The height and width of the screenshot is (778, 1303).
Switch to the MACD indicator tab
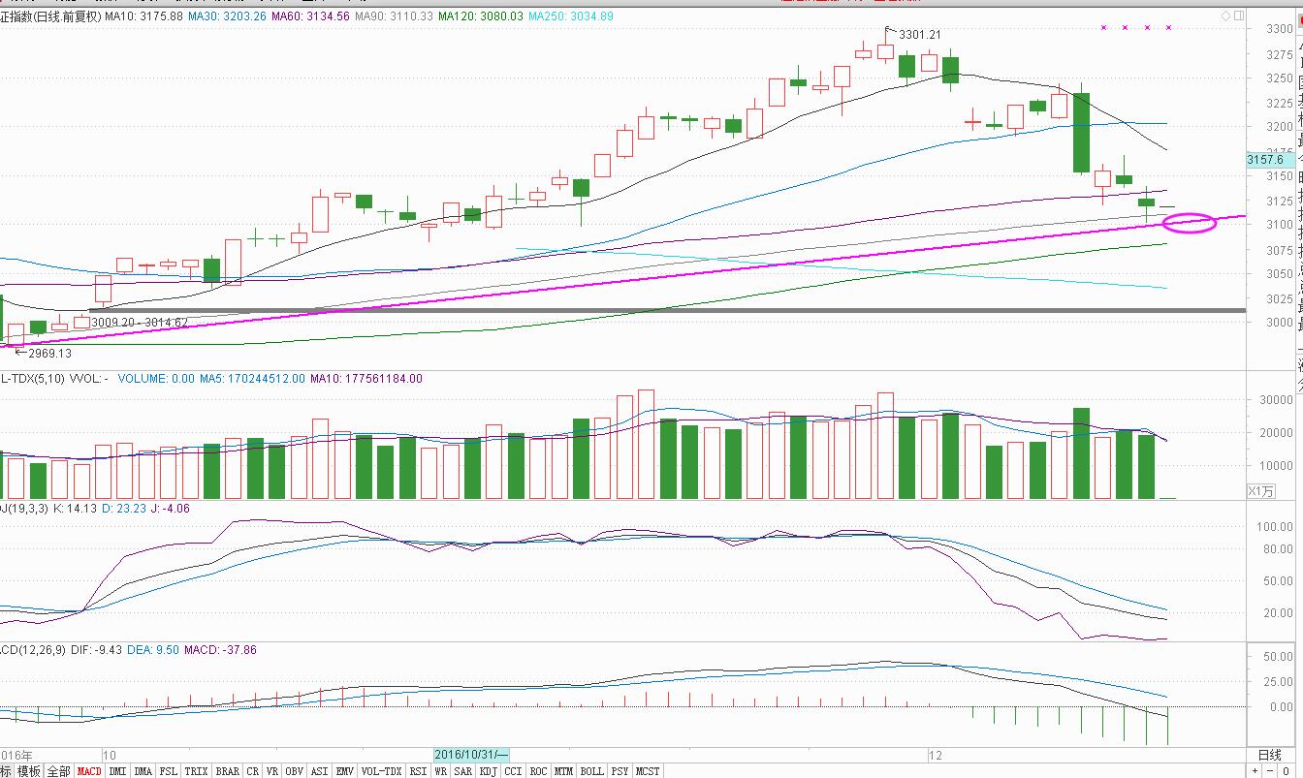(x=89, y=771)
